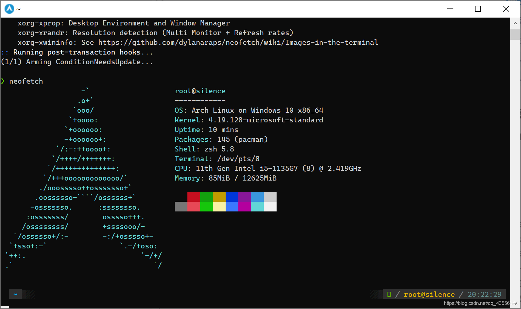Click the Arch Linux app icon in title bar
521x309 pixels.
pos(9,9)
